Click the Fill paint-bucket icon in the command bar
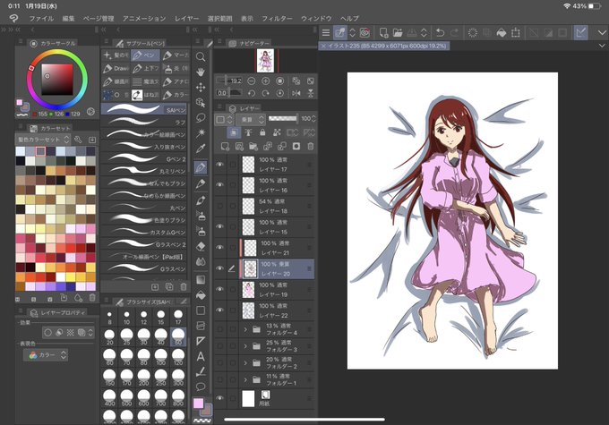Image resolution: width=609 pixels, height=425 pixels. click(502, 32)
